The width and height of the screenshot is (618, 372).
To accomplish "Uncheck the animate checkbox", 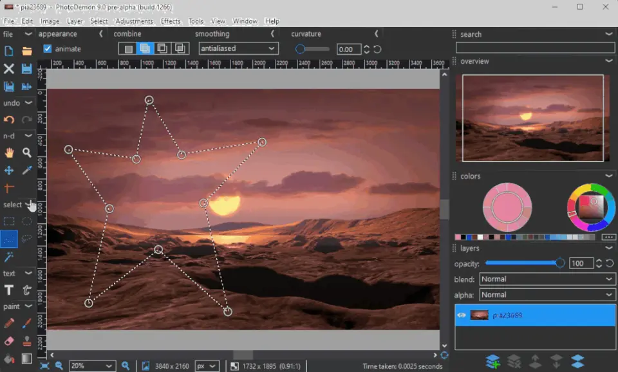I will [47, 49].
